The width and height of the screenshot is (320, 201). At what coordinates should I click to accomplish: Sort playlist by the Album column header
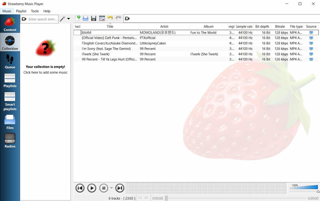pyautogui.click(x=208, y=26)
